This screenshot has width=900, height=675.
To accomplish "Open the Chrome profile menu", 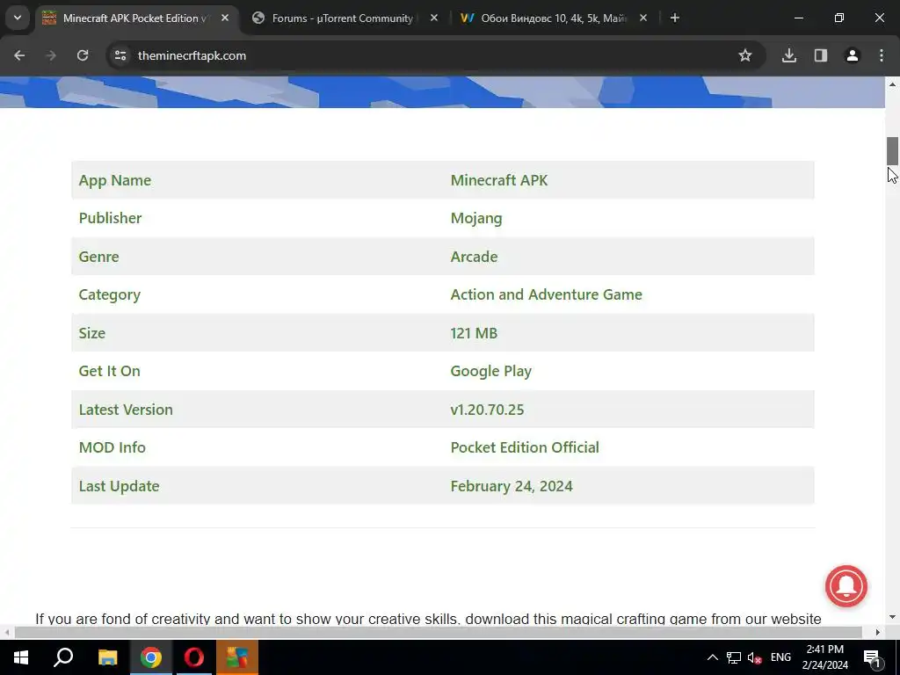I will [853, 55].
